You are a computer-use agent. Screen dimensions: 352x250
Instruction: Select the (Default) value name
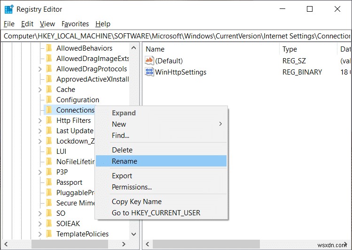[169, 61]
